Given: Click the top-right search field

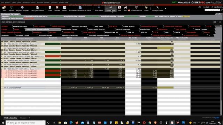Looking at the screenshot, I should (212, 10).
